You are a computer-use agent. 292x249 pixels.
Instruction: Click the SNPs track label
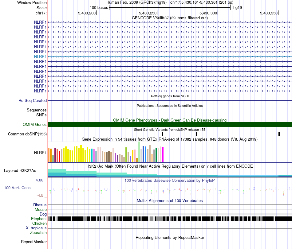pyautogui.click(x=41, y=115)
